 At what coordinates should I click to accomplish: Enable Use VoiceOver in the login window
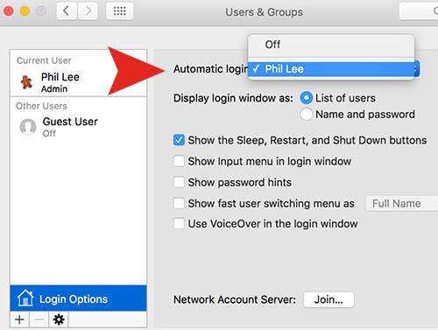[x=179, y=224]
